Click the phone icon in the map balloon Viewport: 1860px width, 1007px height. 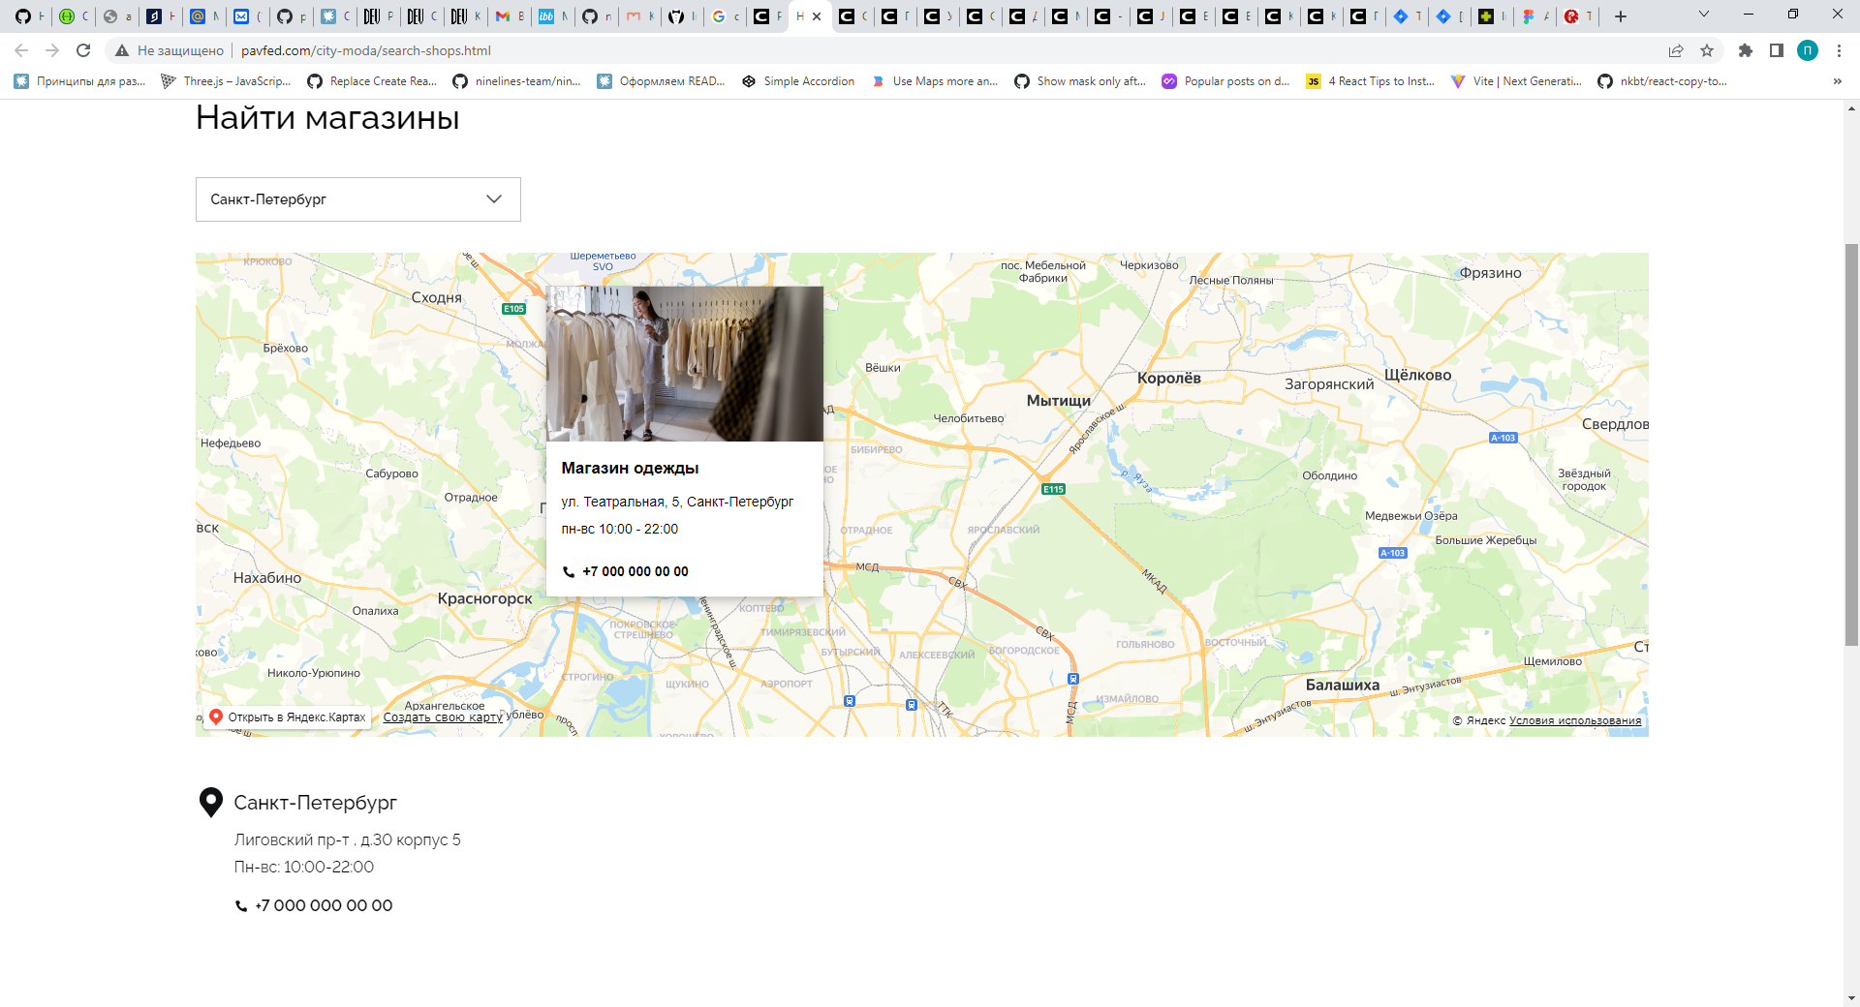click(569, 572)
